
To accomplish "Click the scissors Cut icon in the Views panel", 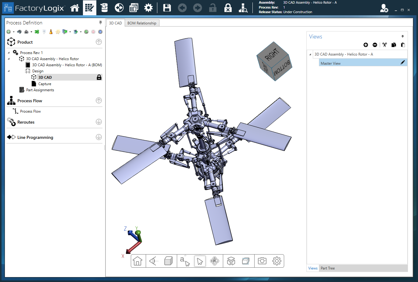I will [384, 45].
